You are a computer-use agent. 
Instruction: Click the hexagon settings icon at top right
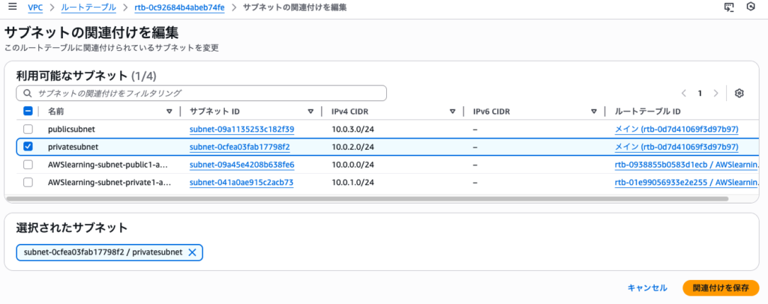(x=750, y=7)
